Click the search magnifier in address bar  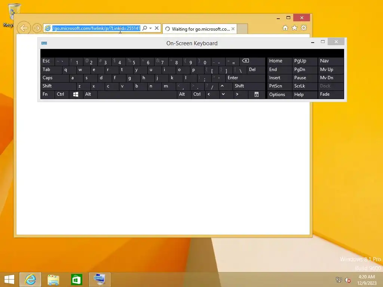point(145,28)
